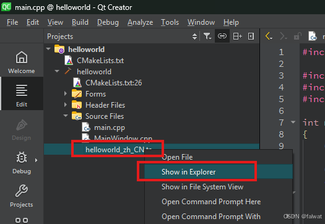Choose Open Command Prompt Here

(219, 202)
